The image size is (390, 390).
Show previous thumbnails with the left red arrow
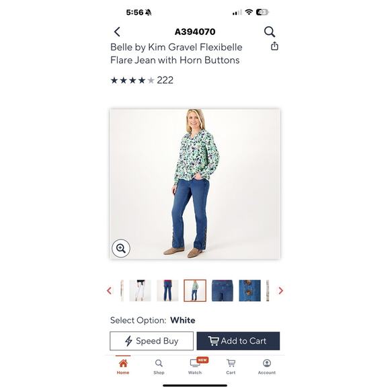[x=109, y=290]
